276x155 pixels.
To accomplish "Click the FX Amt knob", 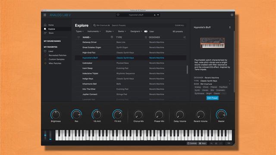I will point(118,115).
